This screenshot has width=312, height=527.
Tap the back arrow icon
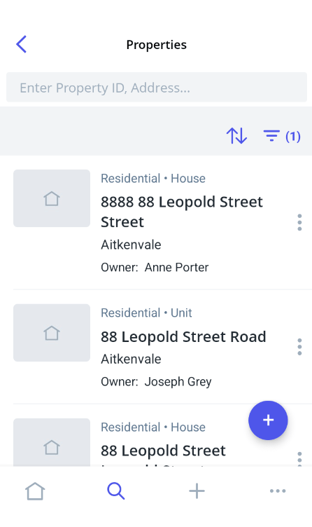22,44
